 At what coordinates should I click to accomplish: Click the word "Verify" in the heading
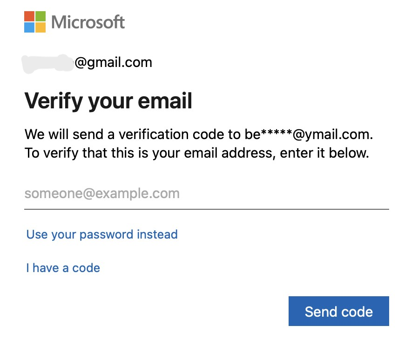[51, 100]
